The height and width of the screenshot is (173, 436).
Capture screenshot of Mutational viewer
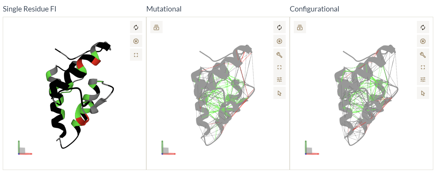pos(279,41)
